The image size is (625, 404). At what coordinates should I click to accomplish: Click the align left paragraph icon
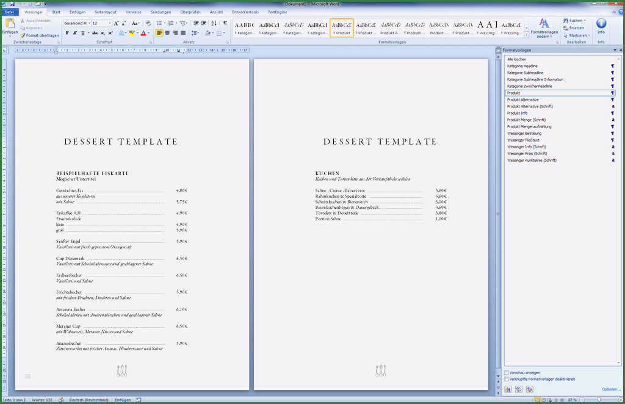(159, 33)
